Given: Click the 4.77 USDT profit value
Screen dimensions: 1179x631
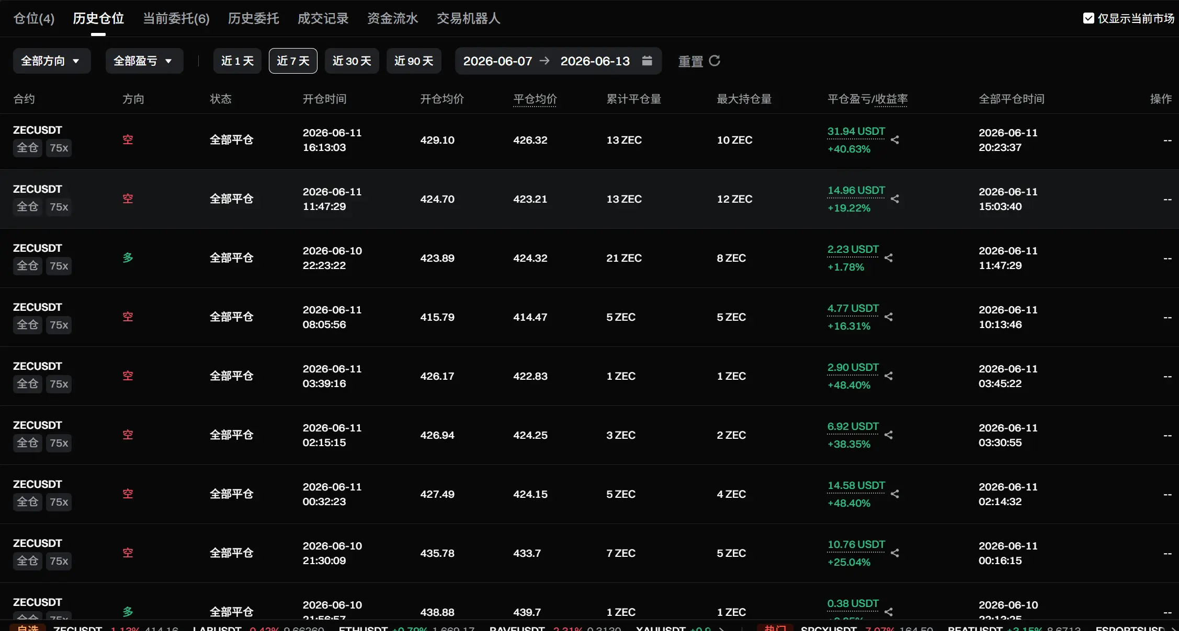Looking at the screenshot, I should point(853,308).
